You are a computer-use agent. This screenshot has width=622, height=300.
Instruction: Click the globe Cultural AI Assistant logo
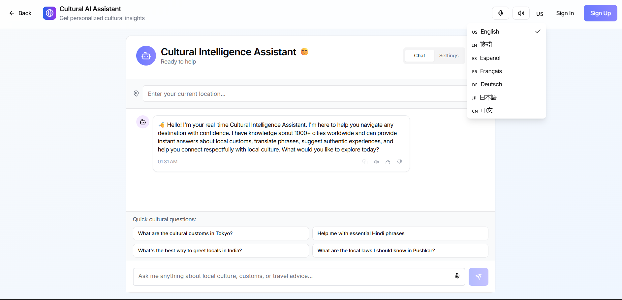tap(49, 13)
